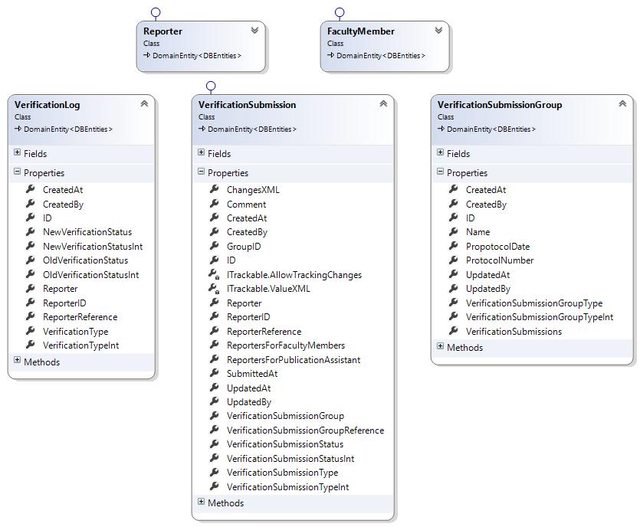Click wrench icon beside OldVerificationStatusInt
Viewport: 640px width, 527px height.
(31, 274)
